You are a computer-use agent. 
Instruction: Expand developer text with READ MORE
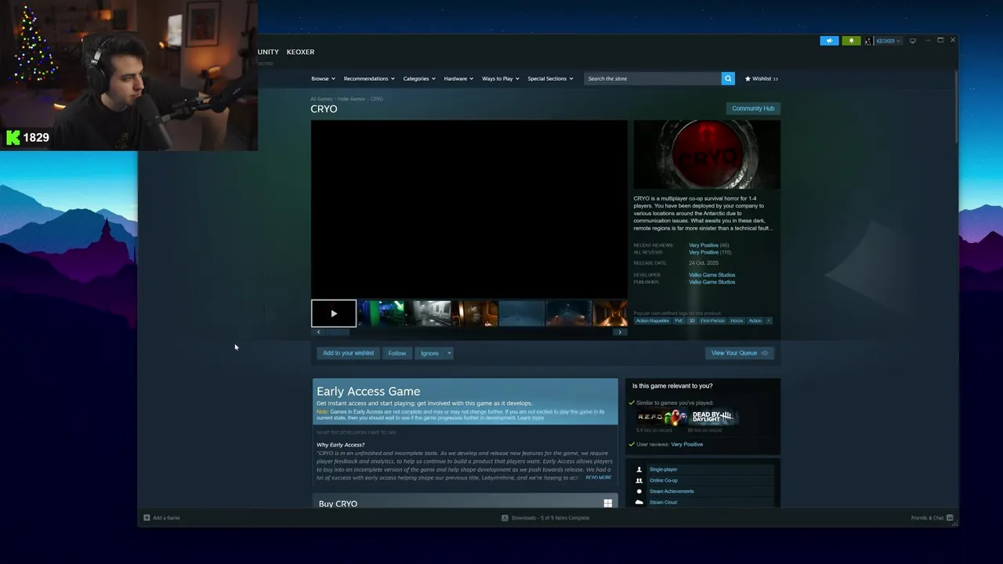(598, 477)
